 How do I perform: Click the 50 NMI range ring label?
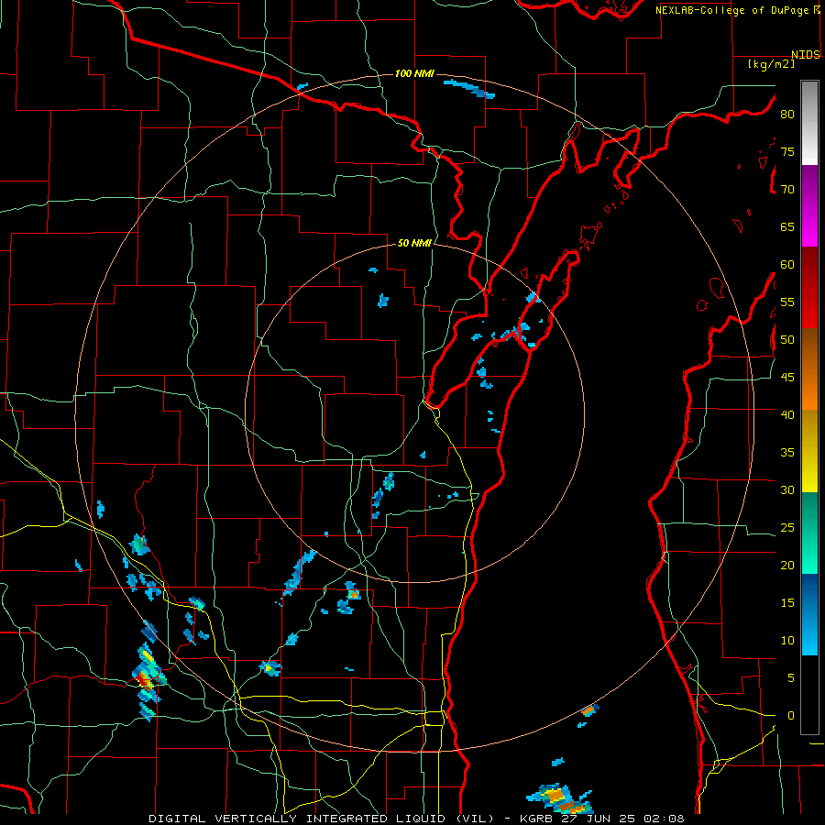(414, 243)
